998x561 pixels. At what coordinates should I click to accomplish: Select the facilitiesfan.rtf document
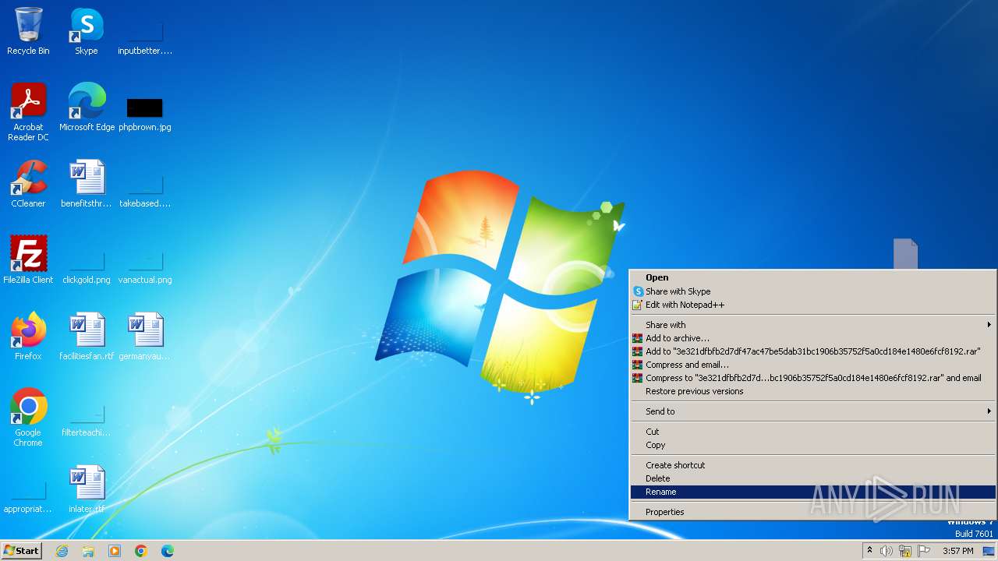click(87, 337)
